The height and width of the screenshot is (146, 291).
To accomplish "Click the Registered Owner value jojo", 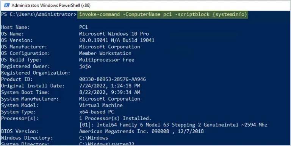I will (x=85, y=66).
